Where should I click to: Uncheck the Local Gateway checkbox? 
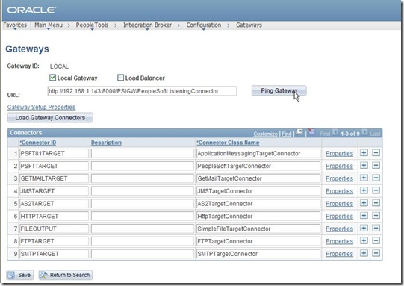(x=52, y=78)
